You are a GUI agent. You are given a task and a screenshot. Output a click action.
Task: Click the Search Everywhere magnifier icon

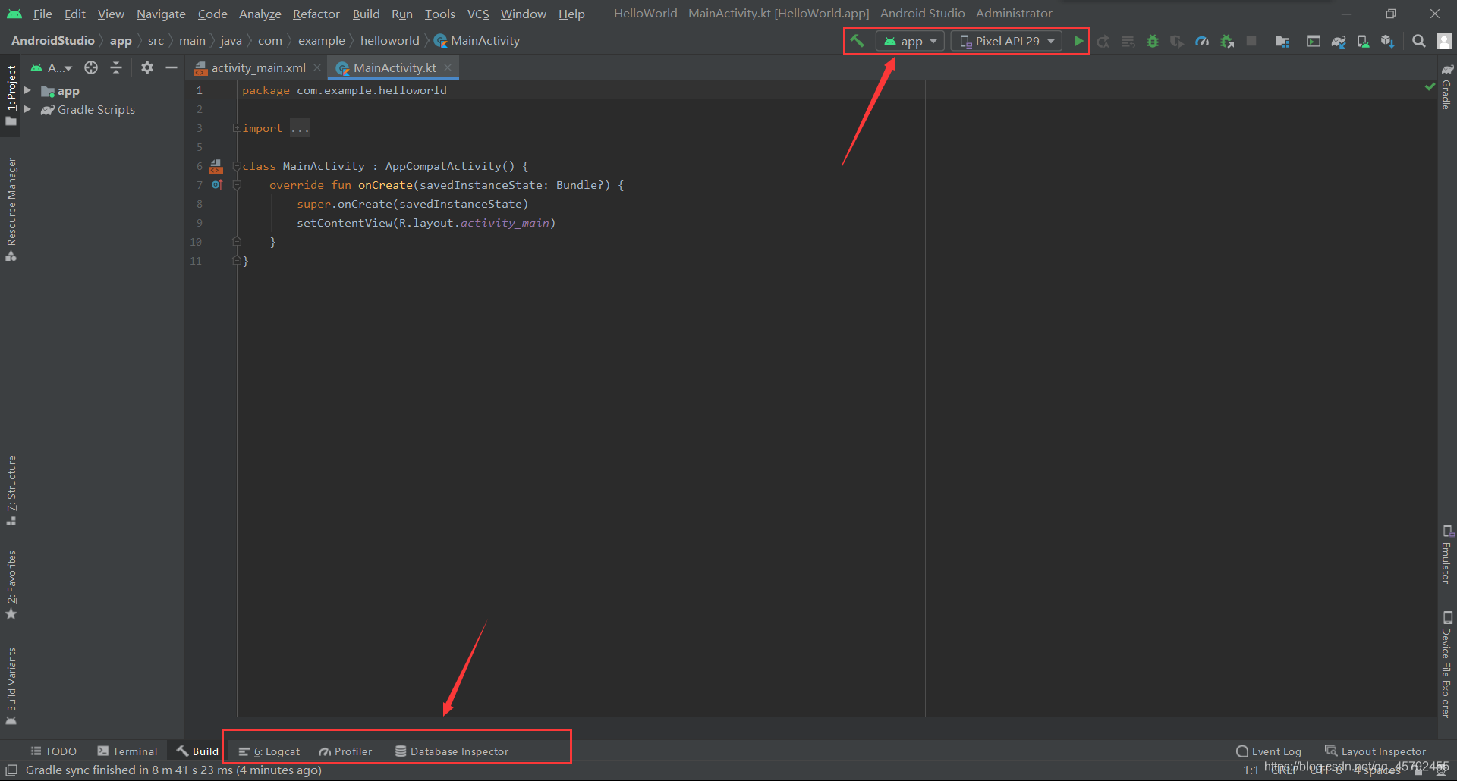[1419, 41]
